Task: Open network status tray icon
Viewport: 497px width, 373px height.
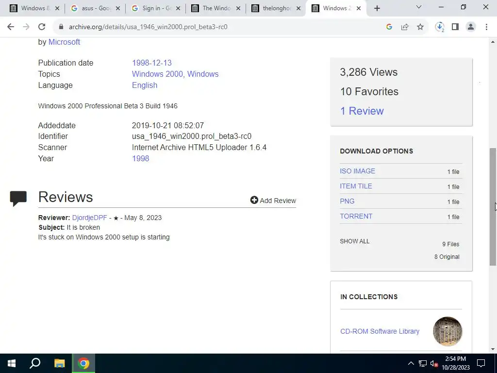Action: 423,363
